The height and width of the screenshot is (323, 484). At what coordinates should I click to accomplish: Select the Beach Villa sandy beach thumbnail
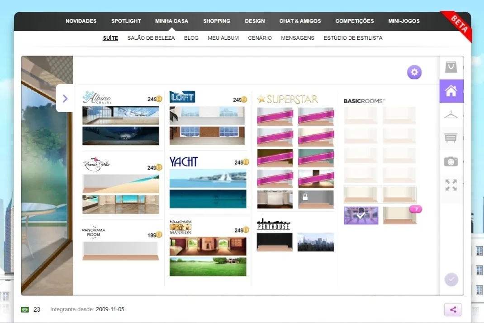[121, 184]
